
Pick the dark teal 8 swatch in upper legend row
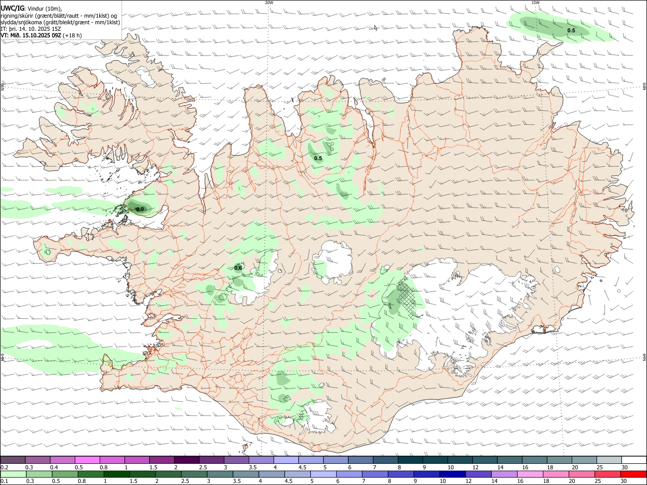click(410, 460)
